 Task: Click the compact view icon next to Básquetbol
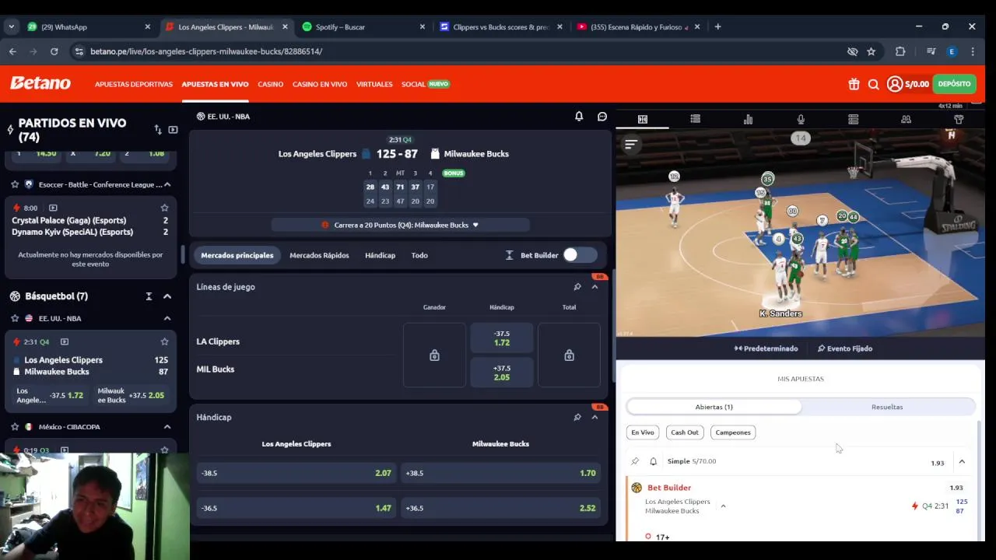pyautogui.click(x=149, y=296)
